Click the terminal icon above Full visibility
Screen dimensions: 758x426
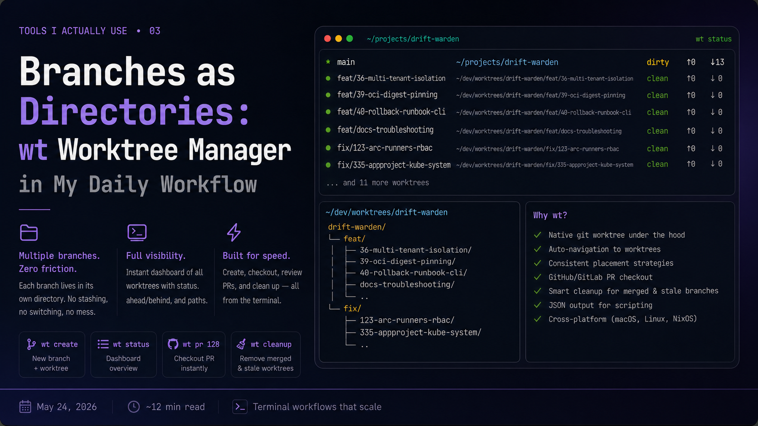pyautogui.click(x=137, y=232)
